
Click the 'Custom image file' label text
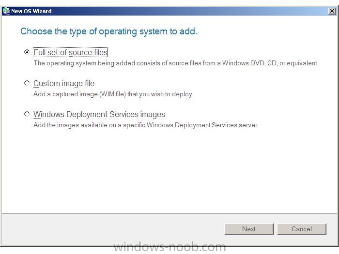click(64, 83)
